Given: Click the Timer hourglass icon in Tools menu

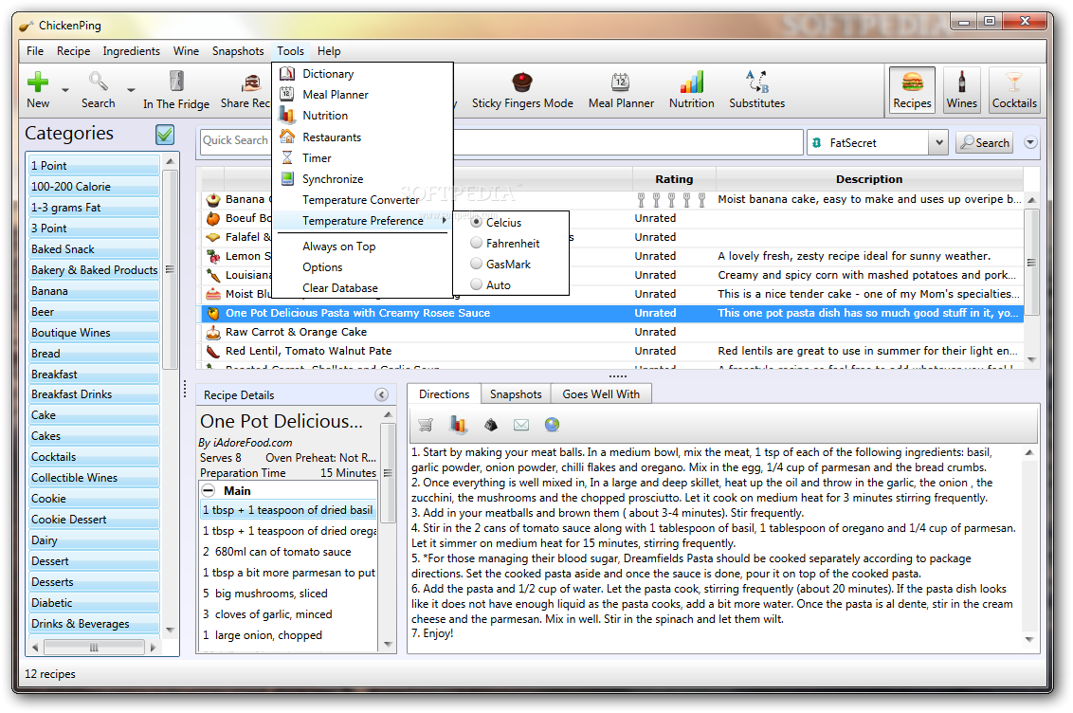Looking at the screenshot, I should [x=287, y=157].
